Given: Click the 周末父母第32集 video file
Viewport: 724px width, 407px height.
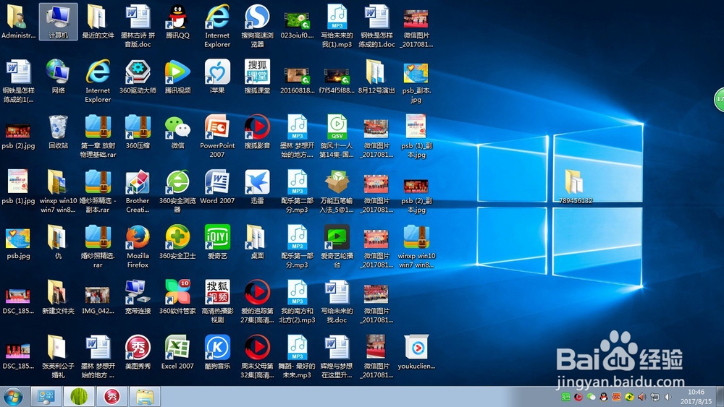Looking at the screenshot, I should (257, 356).
